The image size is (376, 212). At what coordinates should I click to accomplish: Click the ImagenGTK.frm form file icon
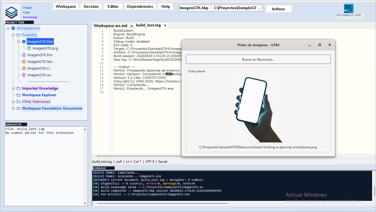point(24,55)
